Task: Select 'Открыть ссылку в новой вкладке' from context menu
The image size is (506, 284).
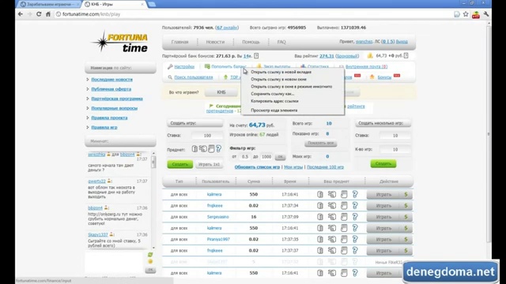Action: click(x=281, y=72)
